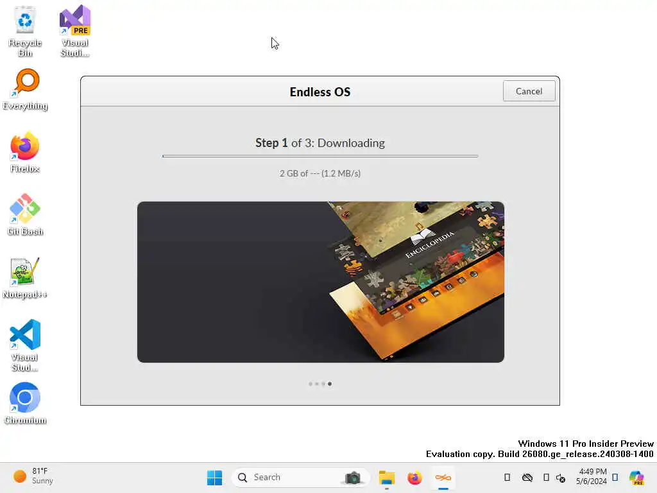The height and width of the screenshot is (493, 657).
Task: Click the Step 1 of 3 Downloading text
Action: point(320,143)
